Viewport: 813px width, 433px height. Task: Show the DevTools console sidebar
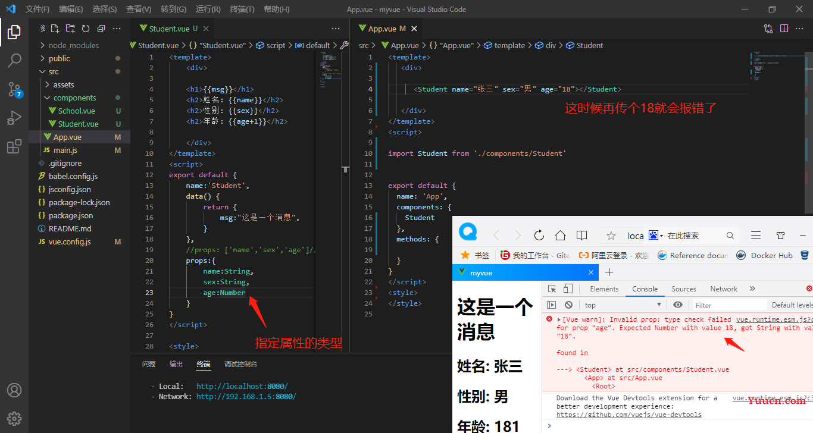click(552, 305)
